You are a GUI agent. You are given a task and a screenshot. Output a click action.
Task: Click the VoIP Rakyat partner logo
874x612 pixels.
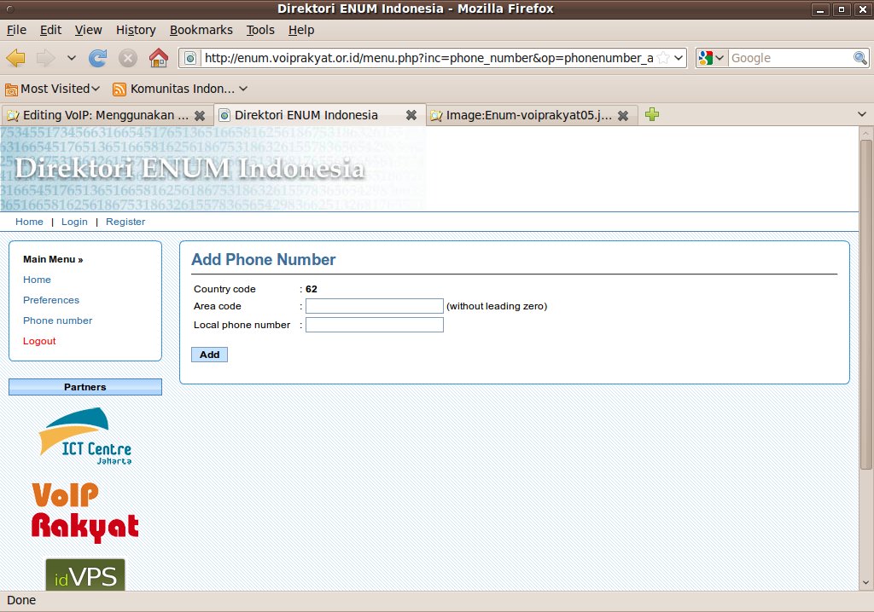[x=84, y=512]
